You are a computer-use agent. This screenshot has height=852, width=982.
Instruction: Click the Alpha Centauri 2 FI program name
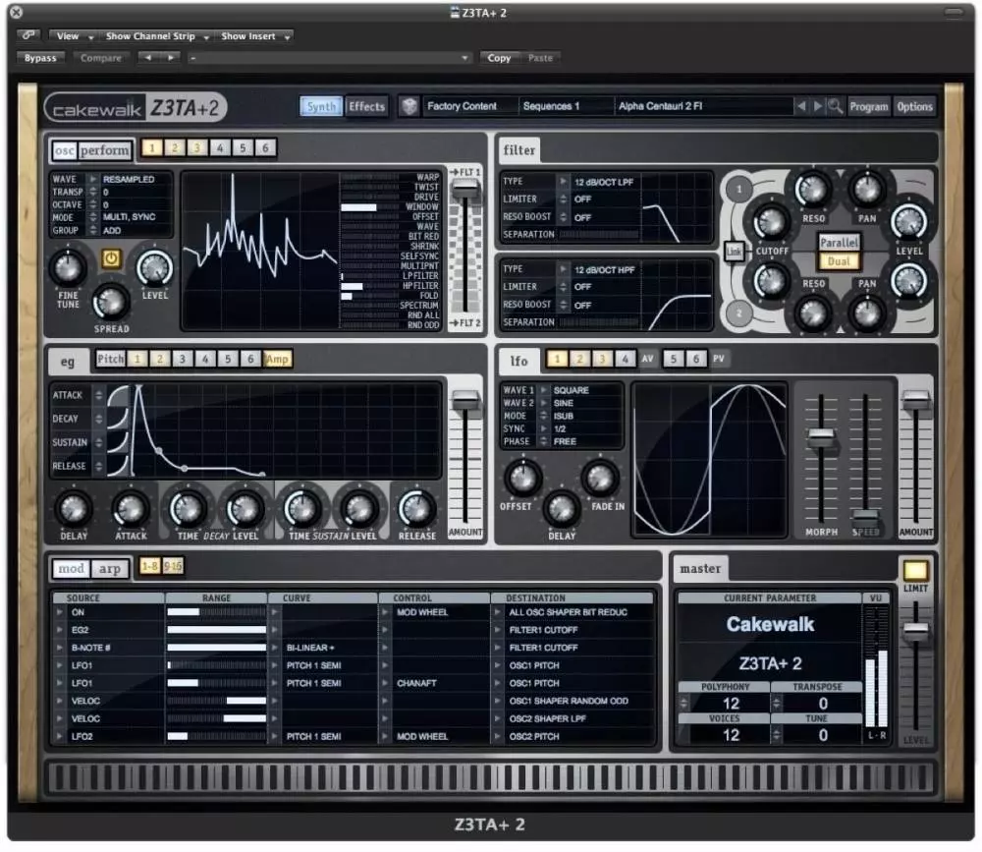tap(660, 106)
